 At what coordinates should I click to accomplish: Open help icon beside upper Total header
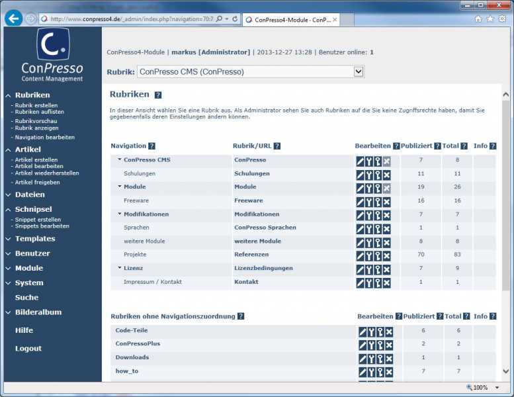[464, 146]
